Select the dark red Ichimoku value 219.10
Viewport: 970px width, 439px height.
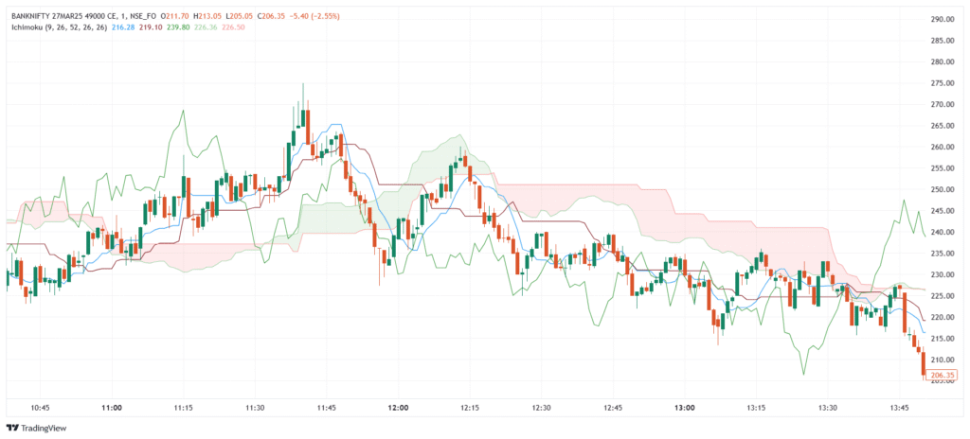click(x=150, y=27)
